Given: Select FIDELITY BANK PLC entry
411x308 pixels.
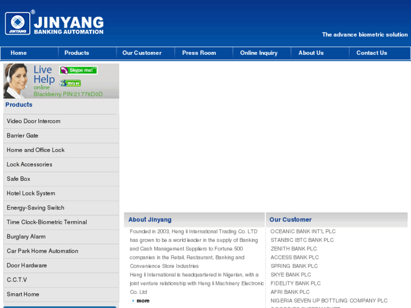Looking at the screenshot, I should [x=296, y=283].
